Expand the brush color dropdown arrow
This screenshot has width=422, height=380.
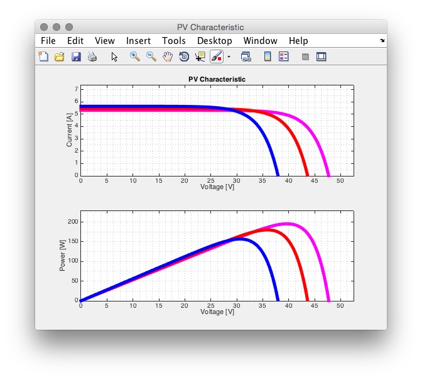(229, 57)
